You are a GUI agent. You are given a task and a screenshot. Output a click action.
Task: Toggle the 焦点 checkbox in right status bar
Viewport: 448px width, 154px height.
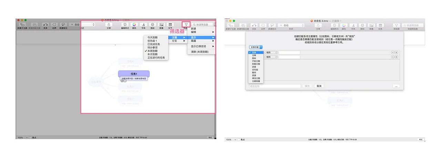(238, 140)
